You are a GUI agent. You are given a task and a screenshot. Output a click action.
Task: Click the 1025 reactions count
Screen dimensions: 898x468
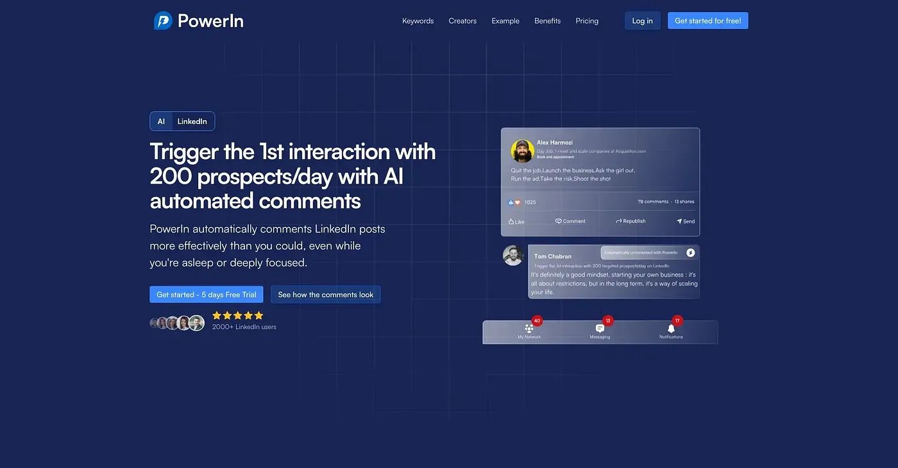(x=530, y=202)
